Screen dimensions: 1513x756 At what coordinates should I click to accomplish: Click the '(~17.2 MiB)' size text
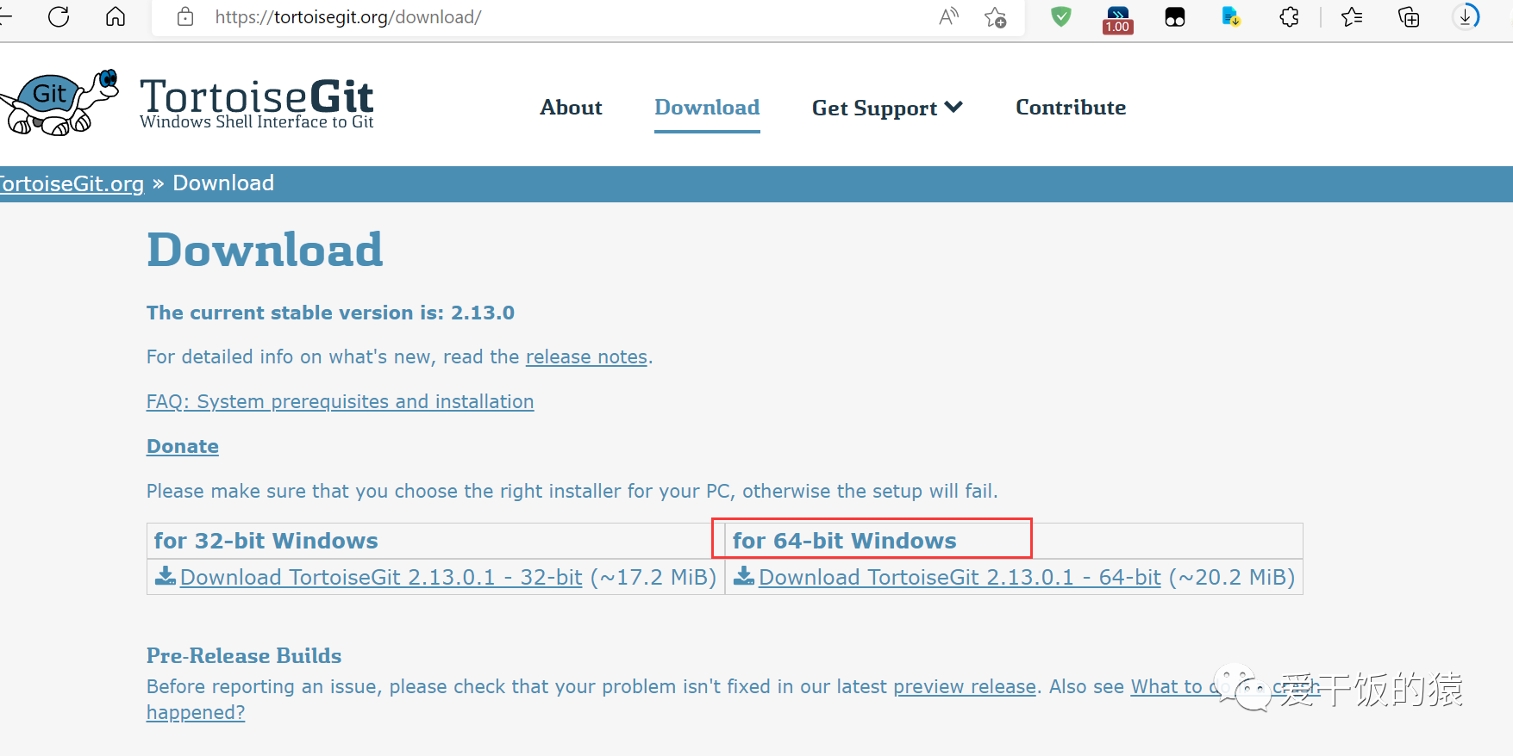point(653,577)
